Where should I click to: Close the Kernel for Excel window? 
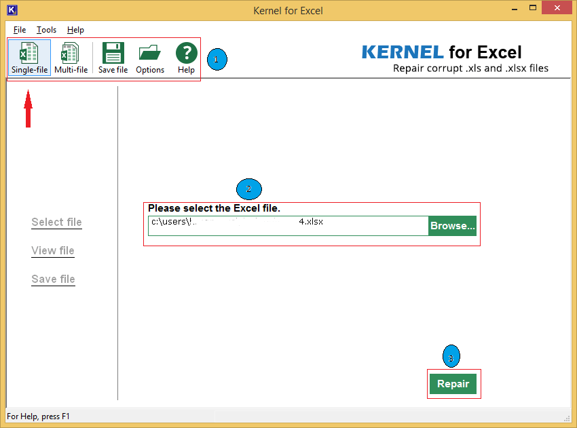click(x=557, y=7)
